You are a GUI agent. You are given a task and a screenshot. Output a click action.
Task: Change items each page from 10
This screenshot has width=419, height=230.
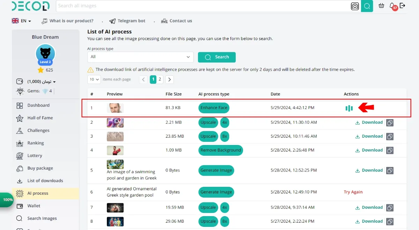(94, 79)
